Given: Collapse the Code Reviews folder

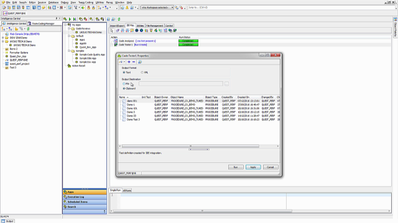Looking at the screenshot, I should click(x=69, y=28).
